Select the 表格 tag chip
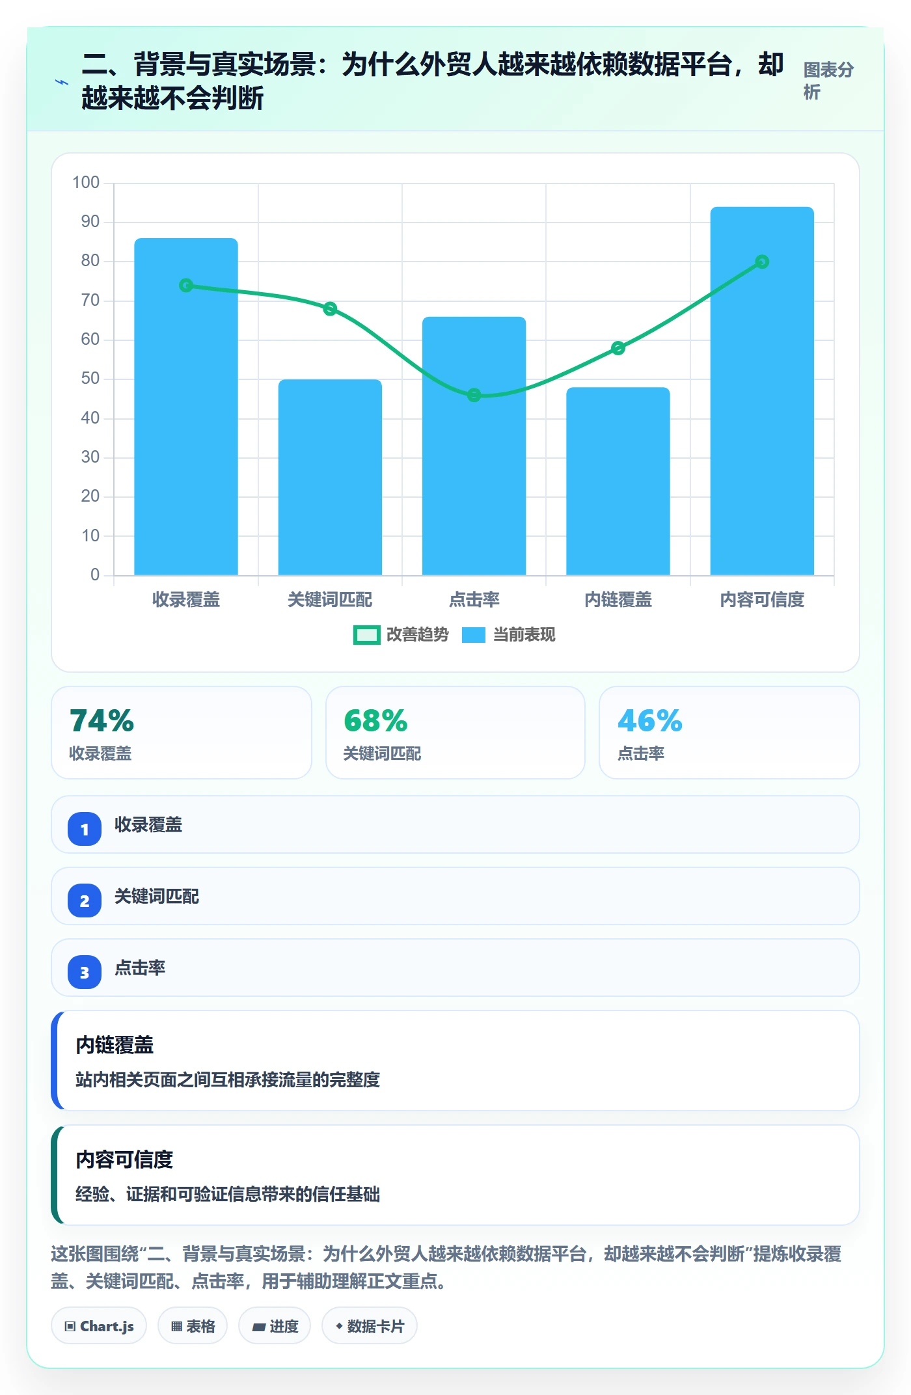The height and width of the screenshot is (1395, 911). pos(193,1326)
